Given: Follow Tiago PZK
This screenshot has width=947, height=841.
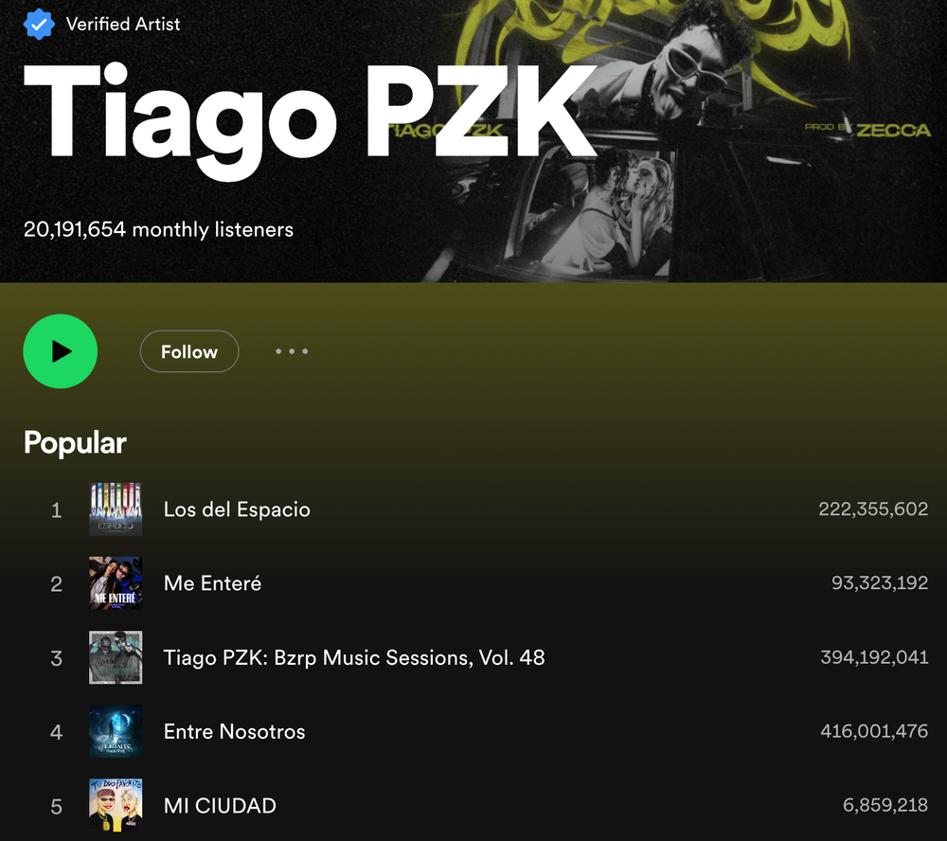Looking at the screenshot, I should pyautogui.click(x=189, y=351).
